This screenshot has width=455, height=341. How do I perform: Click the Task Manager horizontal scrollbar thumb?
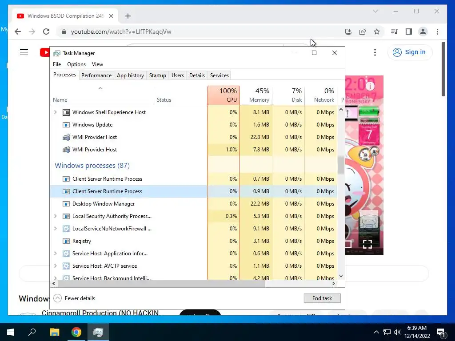tap(162, 284)
